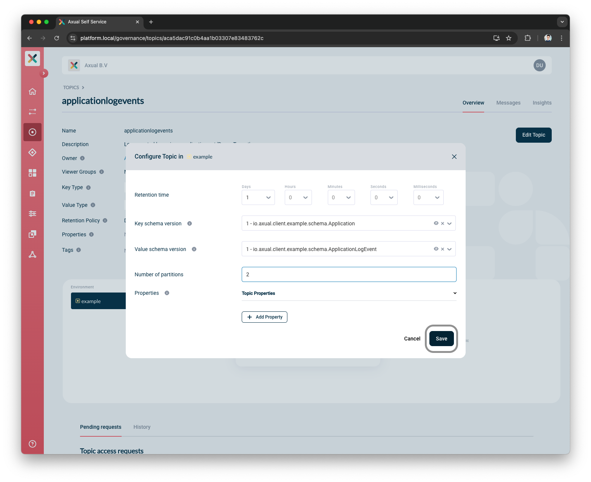Go back in browser history
Screen dimensions: 591x482
(x=29, y=38)
